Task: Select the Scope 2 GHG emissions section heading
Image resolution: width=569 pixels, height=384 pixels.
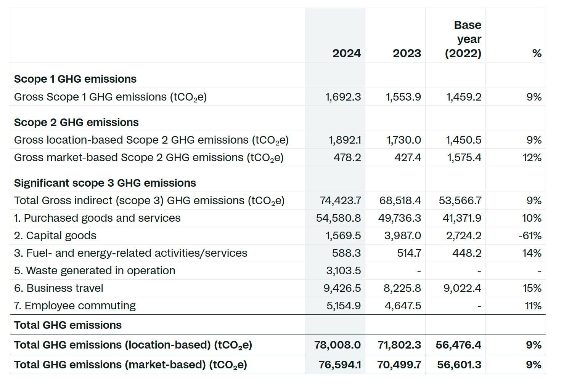Action: click(76, 122)
